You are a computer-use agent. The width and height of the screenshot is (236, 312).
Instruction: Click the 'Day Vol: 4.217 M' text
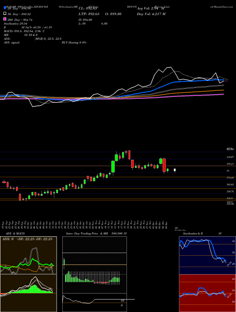click(151, 14)
